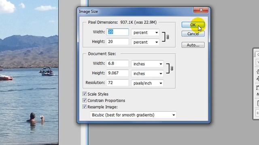Select the Document Size Width field
Viewport: 259px width, 145px height.
tap(117, 64)
